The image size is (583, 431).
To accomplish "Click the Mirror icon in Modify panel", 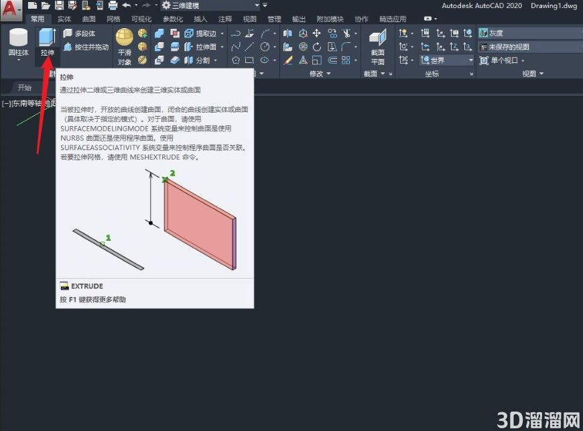I will (287, 34).
